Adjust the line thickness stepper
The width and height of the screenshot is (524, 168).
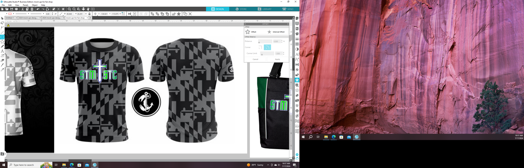(x=53, y=14)
